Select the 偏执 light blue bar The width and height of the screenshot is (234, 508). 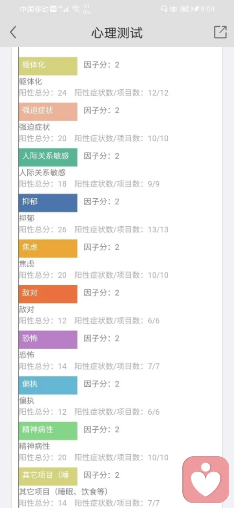pos(48,385)
